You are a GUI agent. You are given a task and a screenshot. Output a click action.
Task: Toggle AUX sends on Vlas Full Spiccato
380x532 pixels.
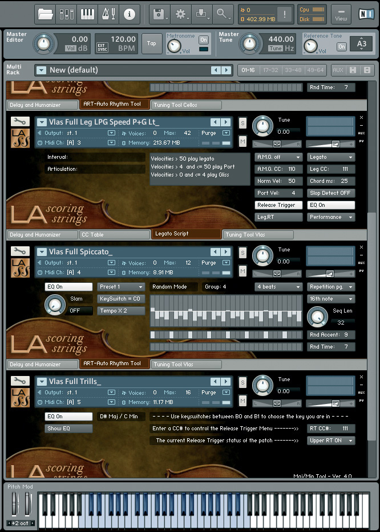361,263
